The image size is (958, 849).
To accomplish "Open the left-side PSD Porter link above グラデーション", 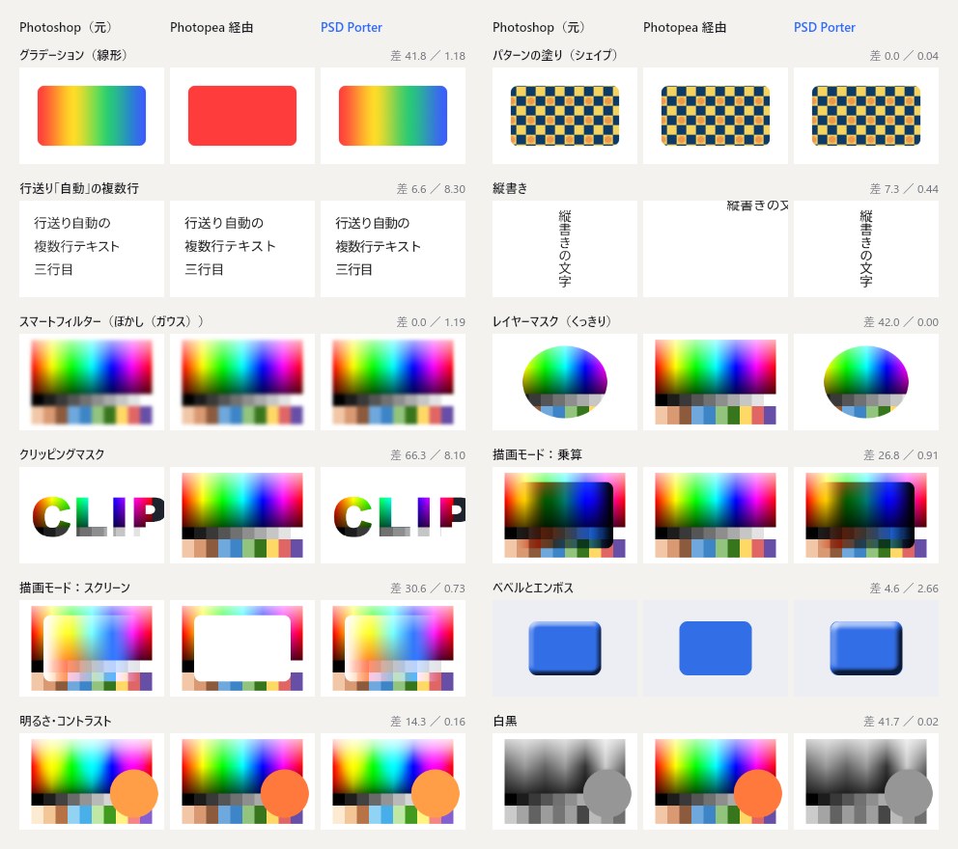I will tap(352, 27).
